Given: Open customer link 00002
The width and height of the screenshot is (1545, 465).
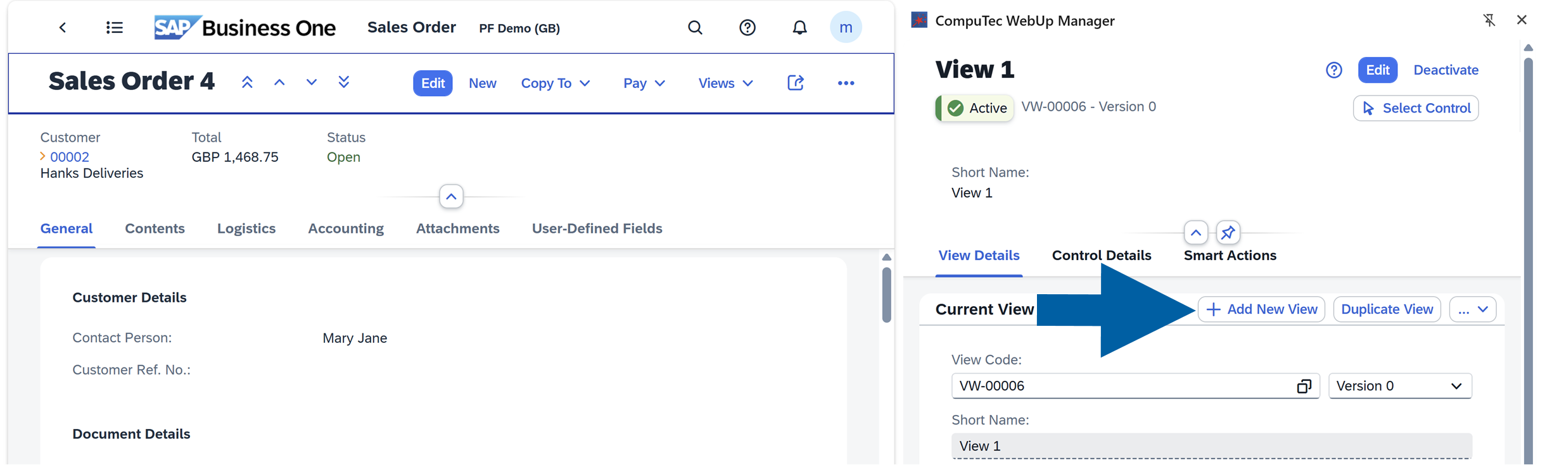Looking at the screenshot, I should coord(70,157).
